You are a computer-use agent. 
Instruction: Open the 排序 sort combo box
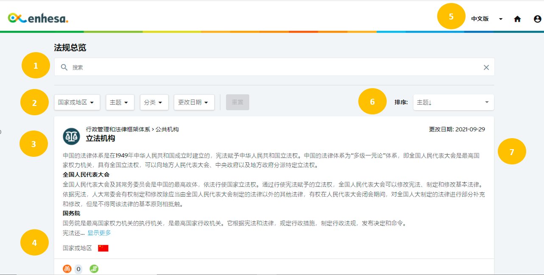tap(454, 103)
